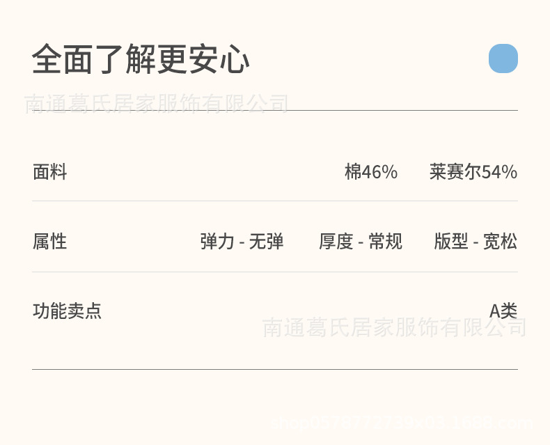
Task: Click the bottom divider below 功能卖点
Action: click(275, 369)
